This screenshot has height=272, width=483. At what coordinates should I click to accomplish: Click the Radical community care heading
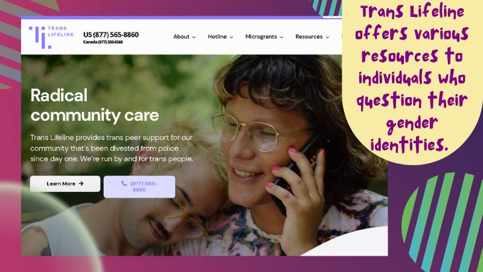coord(95,105)
